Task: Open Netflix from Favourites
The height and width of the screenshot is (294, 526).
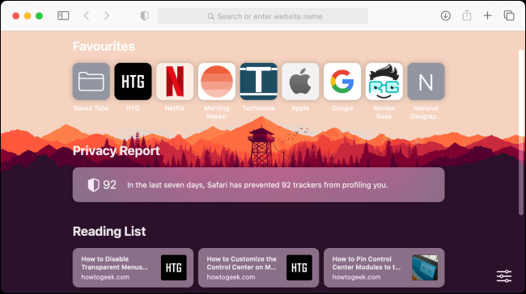Action: pyautogui.click(x=175, y=82)
